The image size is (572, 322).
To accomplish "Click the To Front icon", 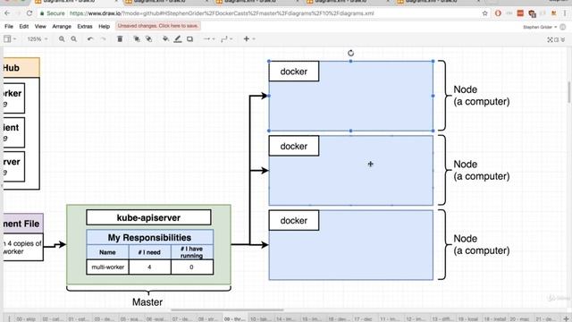I will [x=137, y=38].
